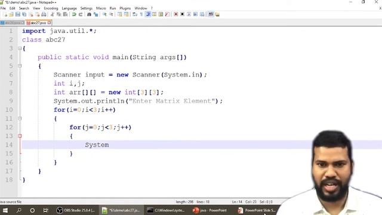Open Task View from the taskbar
The height and width of the screenshot is (215, 382).
(45, 210)
